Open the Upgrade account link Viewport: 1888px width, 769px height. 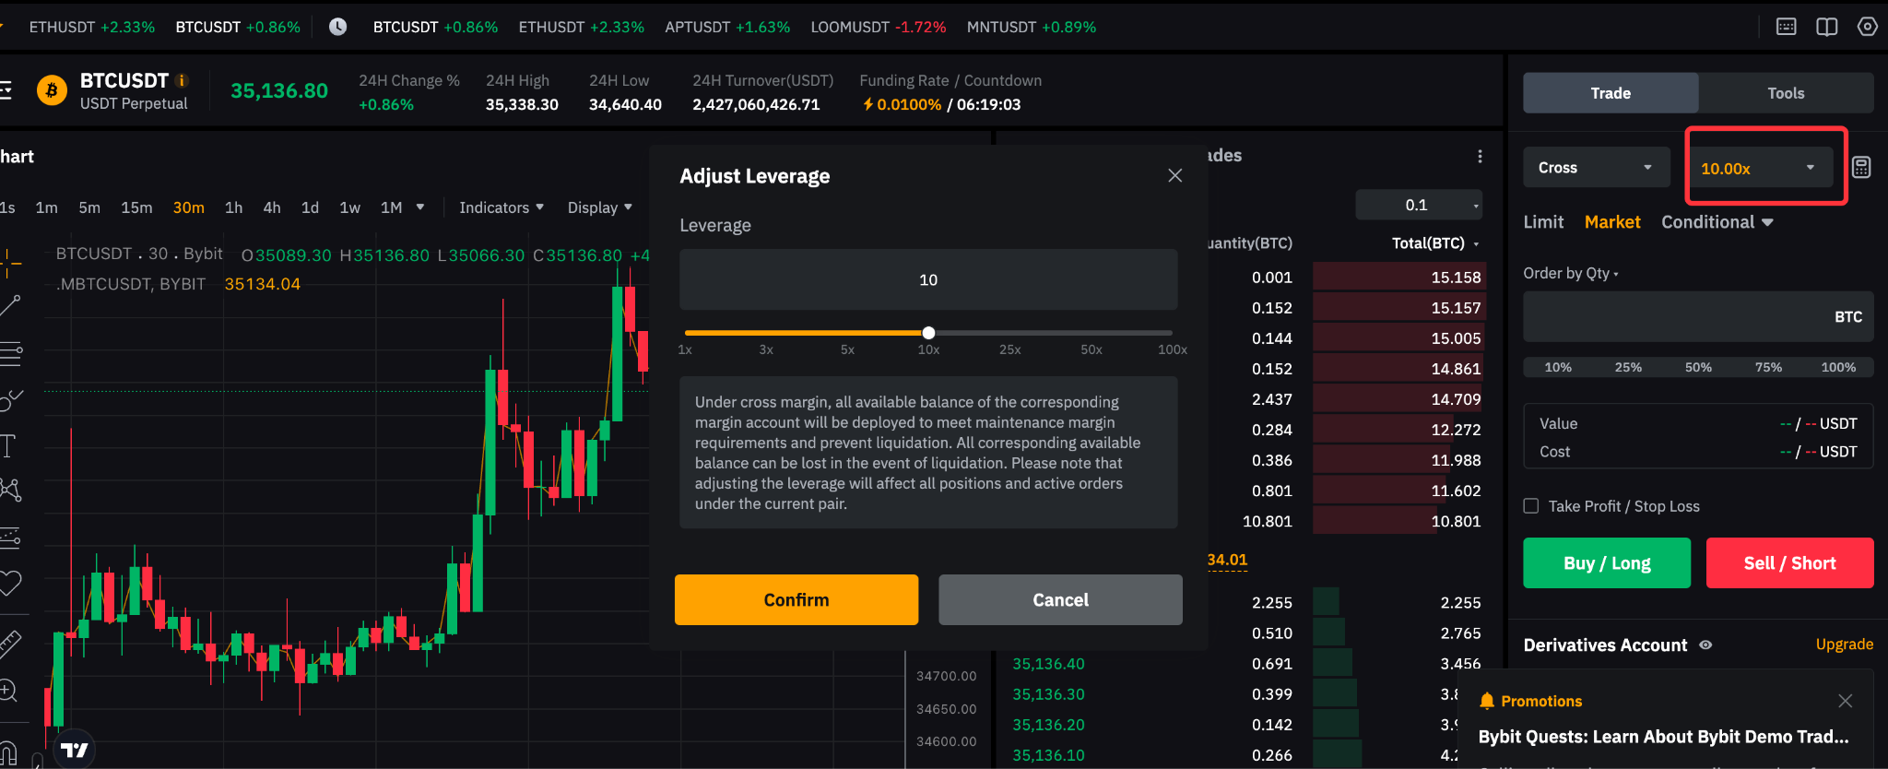1844,645
